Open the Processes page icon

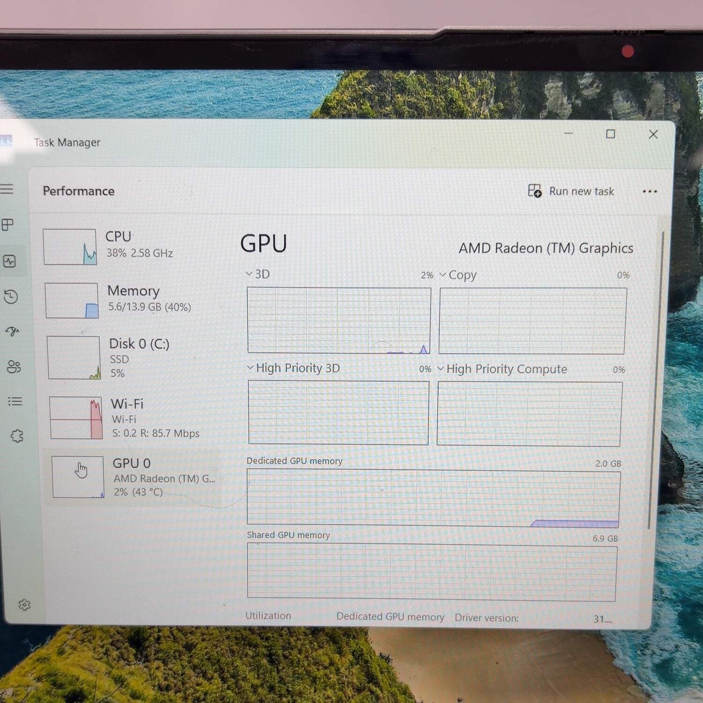[x=7, y=225]
